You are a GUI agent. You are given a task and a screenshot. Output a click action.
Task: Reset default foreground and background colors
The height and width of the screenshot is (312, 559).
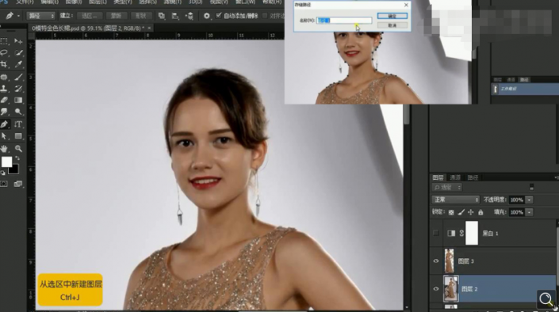pos(3,173)
